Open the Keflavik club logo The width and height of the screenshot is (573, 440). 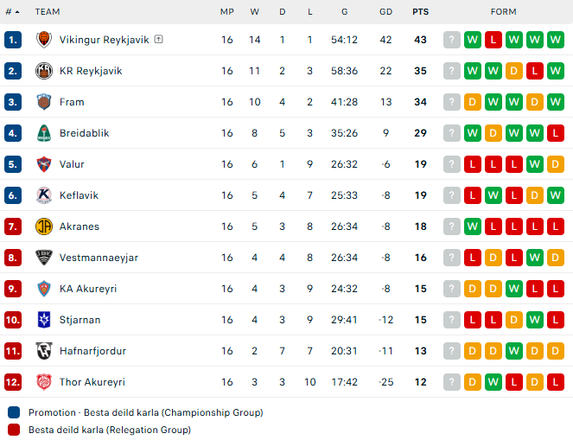[x=44, y=195]
